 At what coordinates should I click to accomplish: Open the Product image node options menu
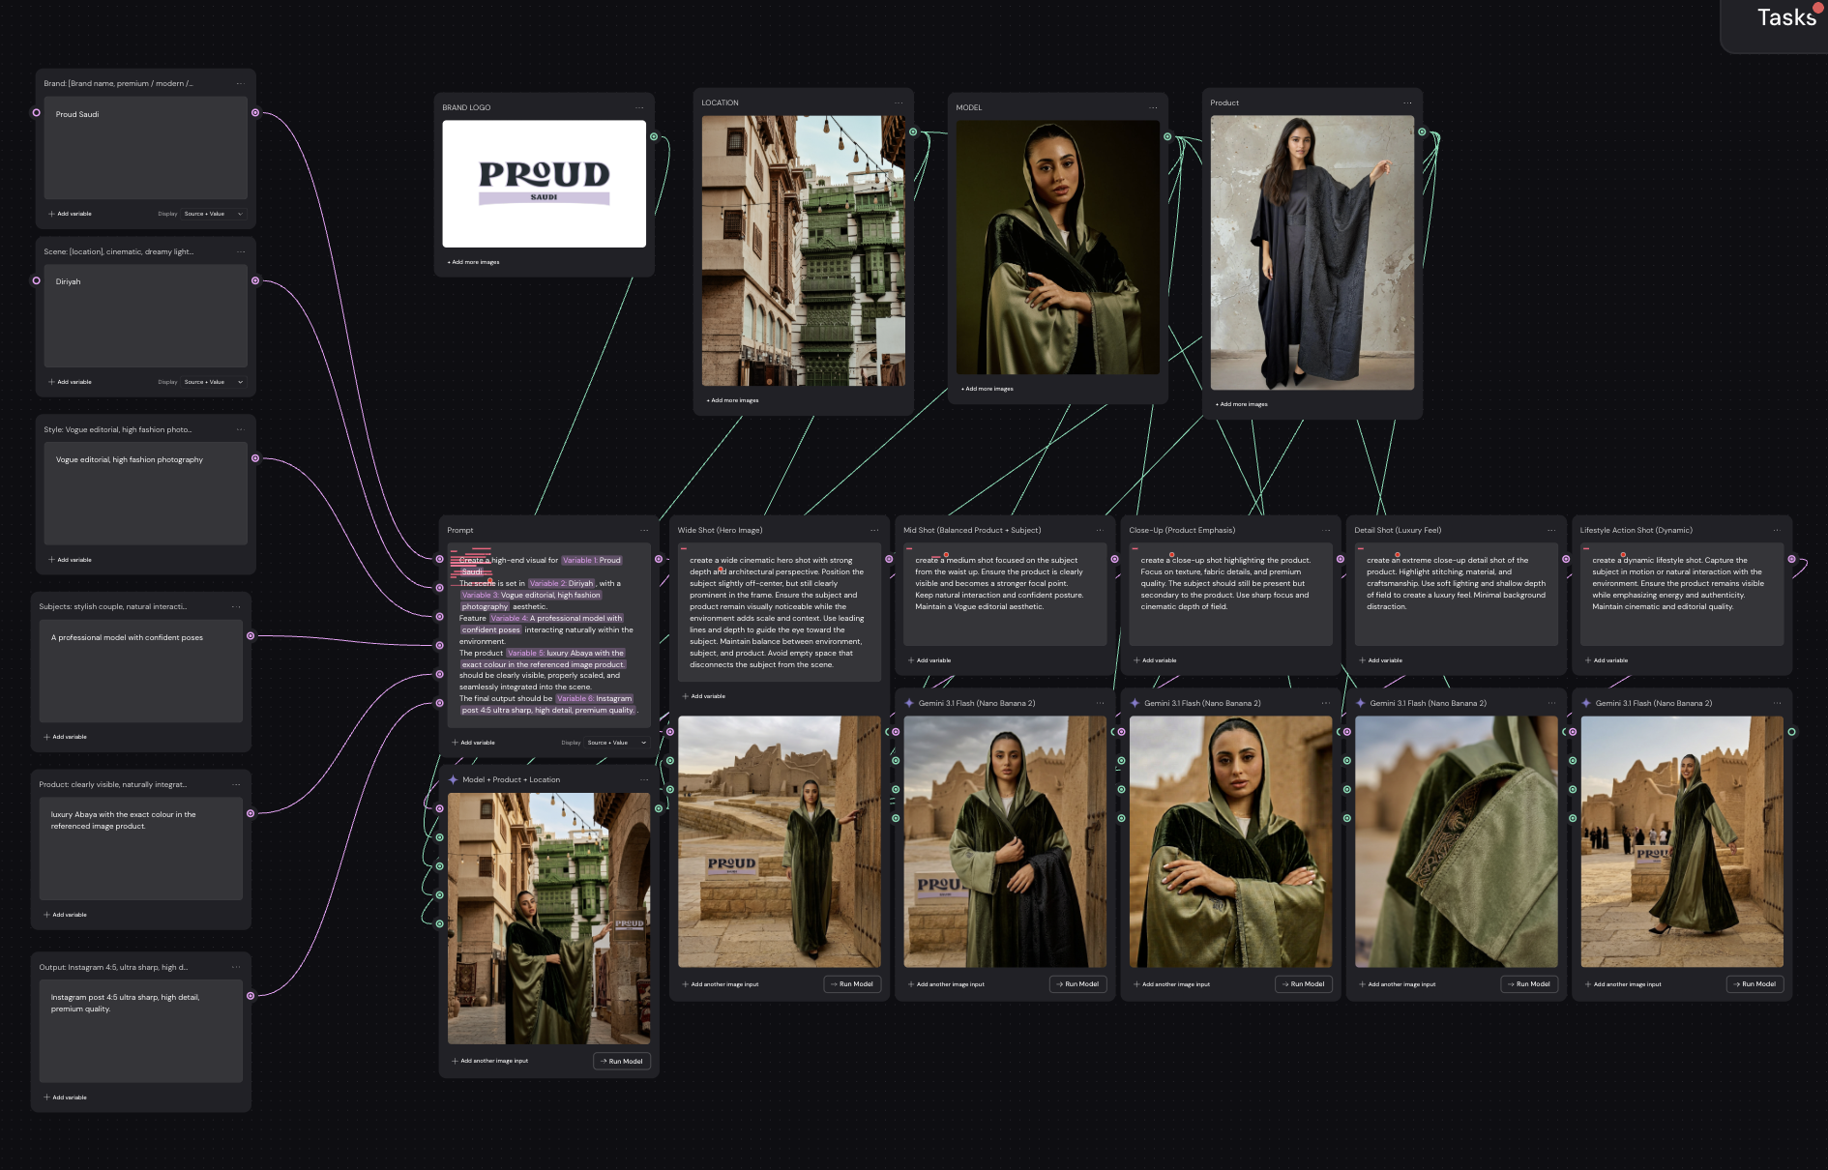(x=1407, y=102)
